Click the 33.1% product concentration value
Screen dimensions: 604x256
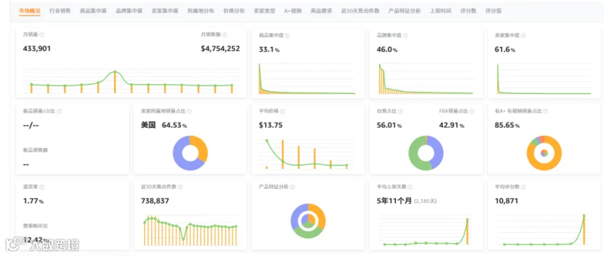(269, 50)
